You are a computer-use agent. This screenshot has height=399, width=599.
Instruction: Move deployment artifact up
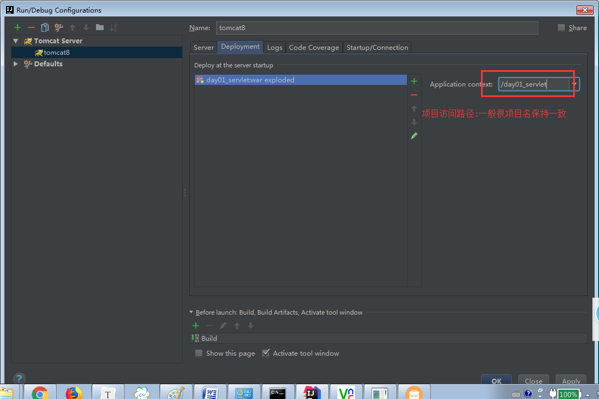(x=414, y=109)
